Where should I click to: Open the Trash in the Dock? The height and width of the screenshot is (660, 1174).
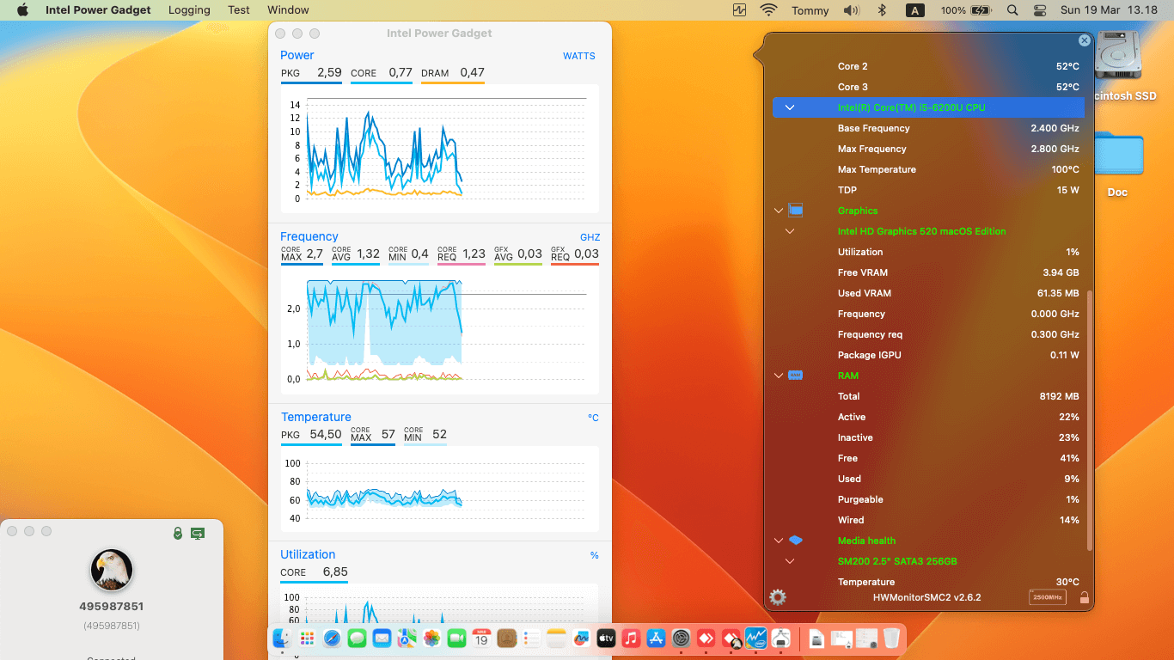point(891,639)
